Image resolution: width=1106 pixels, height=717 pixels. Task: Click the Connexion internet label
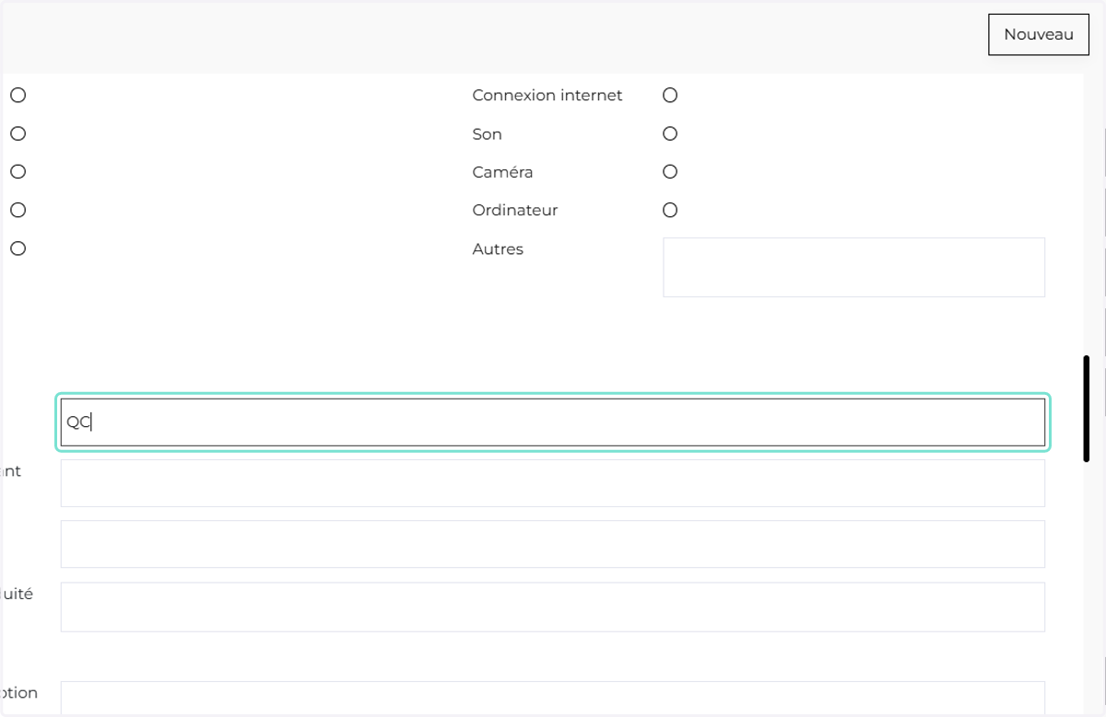point(547,95)
